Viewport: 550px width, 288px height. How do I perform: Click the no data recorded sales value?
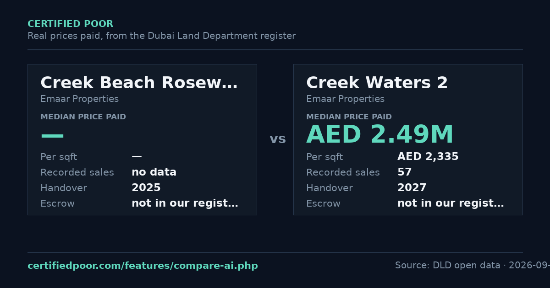click(154, 172)
